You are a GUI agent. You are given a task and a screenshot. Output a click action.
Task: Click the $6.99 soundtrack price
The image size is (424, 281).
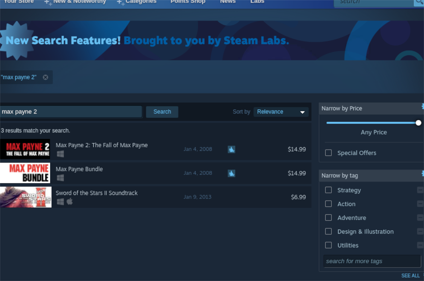pyautogui.click(x=298, y=197)
